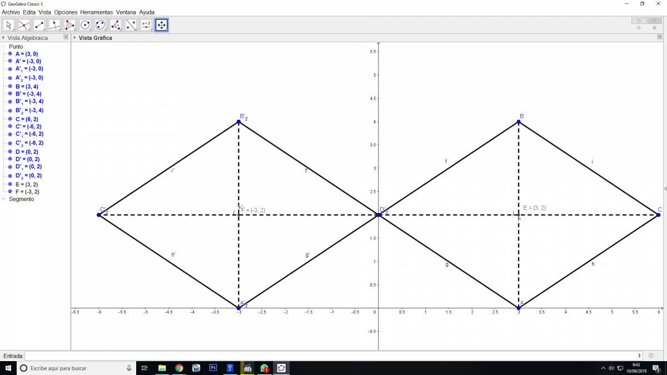Expand the sidebar arrow at right edge
This screenshot has width=667, height=375.
[665, 189]
